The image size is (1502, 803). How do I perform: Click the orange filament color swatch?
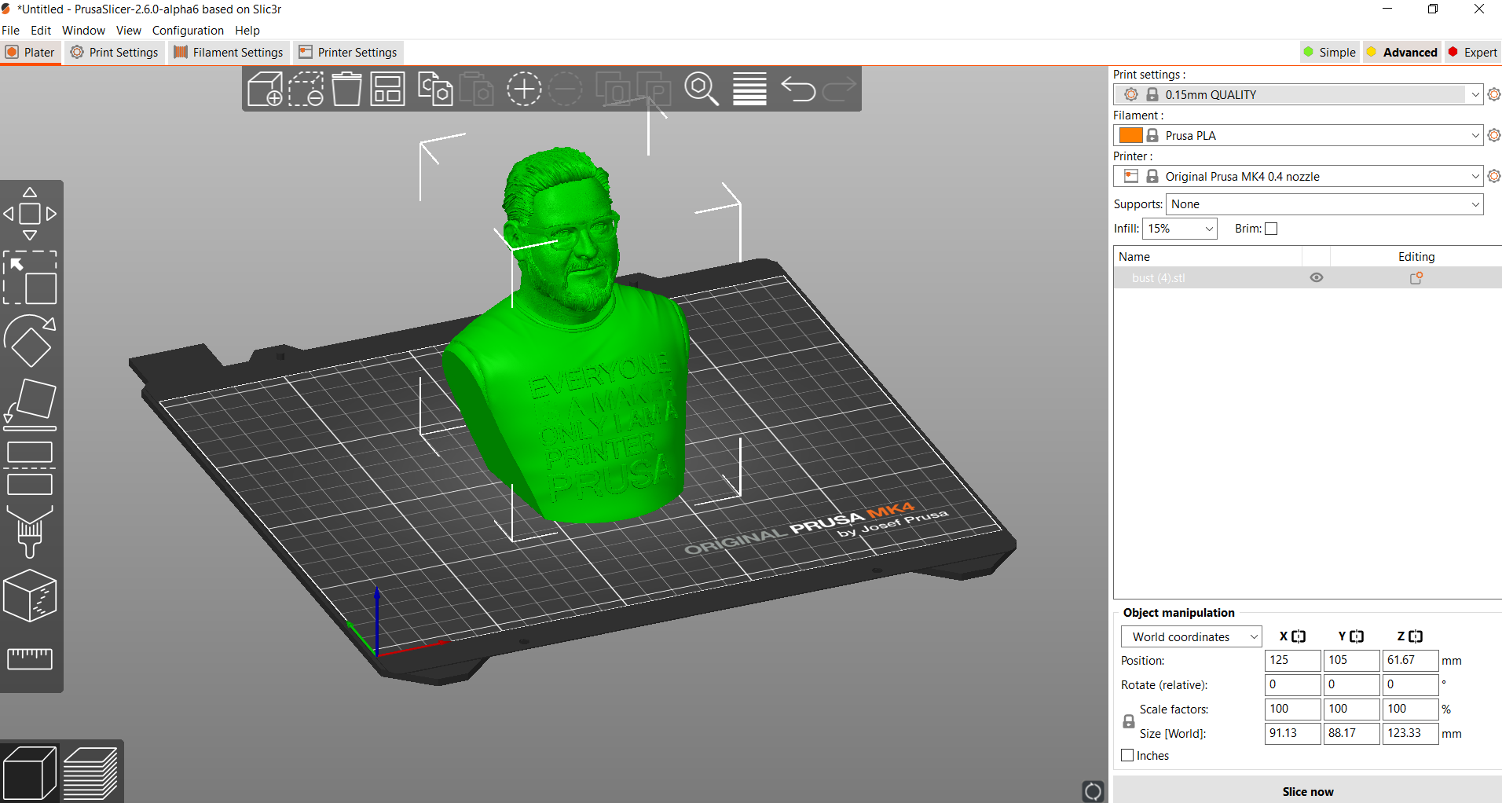point(1130,135)
